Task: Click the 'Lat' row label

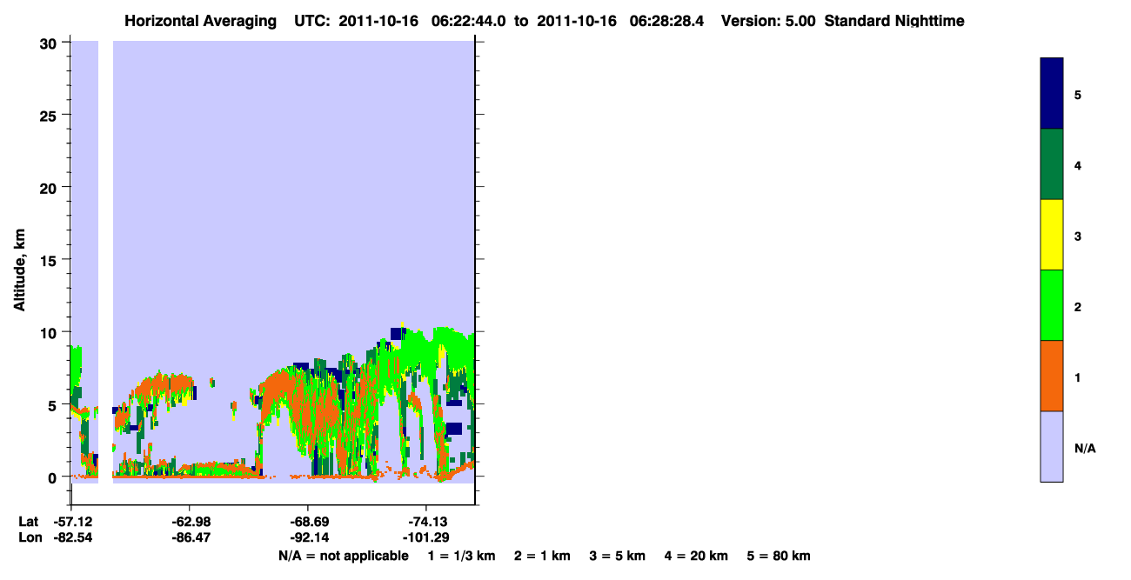Action: 29,522
